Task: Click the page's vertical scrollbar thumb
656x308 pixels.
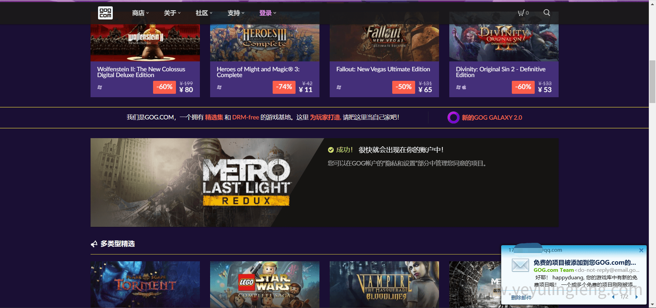Action: [652, 82]
